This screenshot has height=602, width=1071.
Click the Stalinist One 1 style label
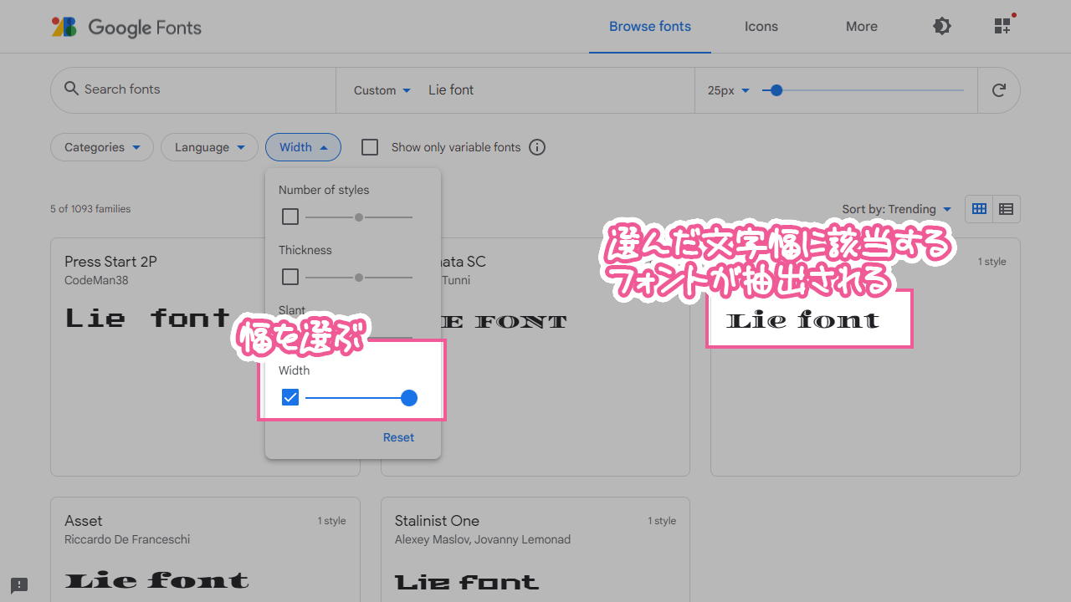click(664, 521)
